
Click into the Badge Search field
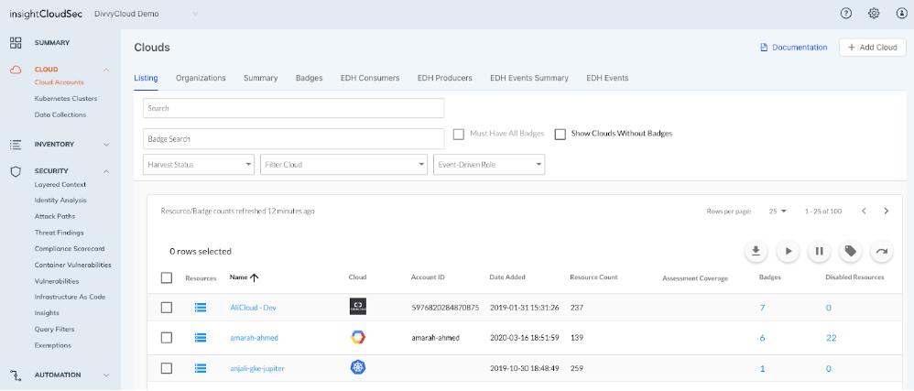[293, 139]
